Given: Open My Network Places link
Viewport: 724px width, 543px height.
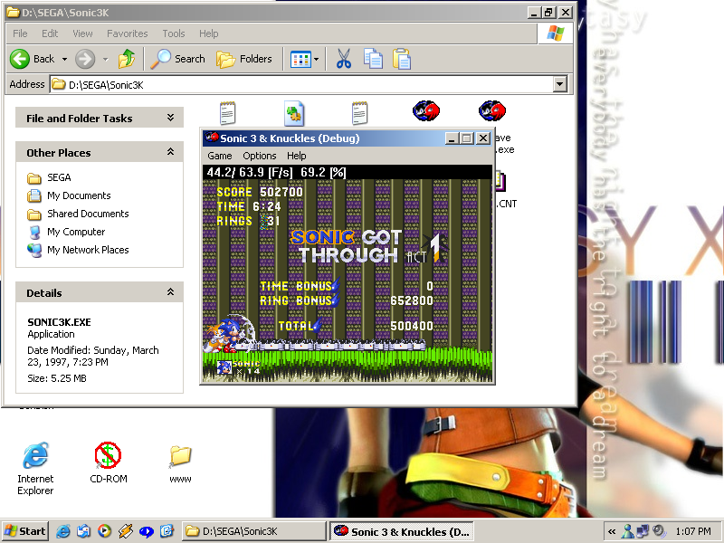Looking at the screenshot, I should click(88, 250).
